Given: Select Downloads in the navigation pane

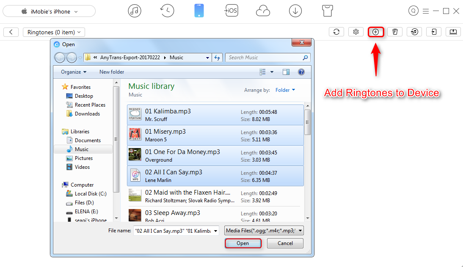Looking at the screenshot, I should click(x=88, y=114).
